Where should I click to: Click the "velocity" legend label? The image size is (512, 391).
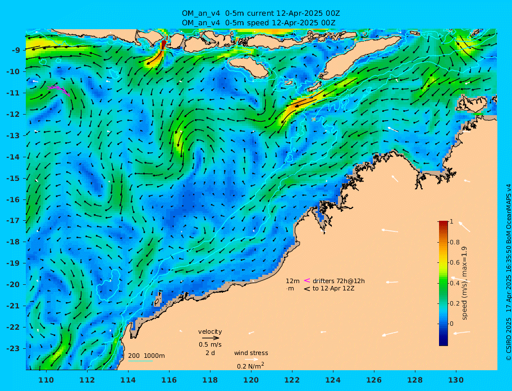tap(210, 331)
